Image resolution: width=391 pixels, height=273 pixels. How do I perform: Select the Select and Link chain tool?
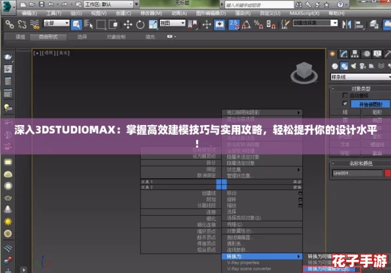(x=10, y=24)
